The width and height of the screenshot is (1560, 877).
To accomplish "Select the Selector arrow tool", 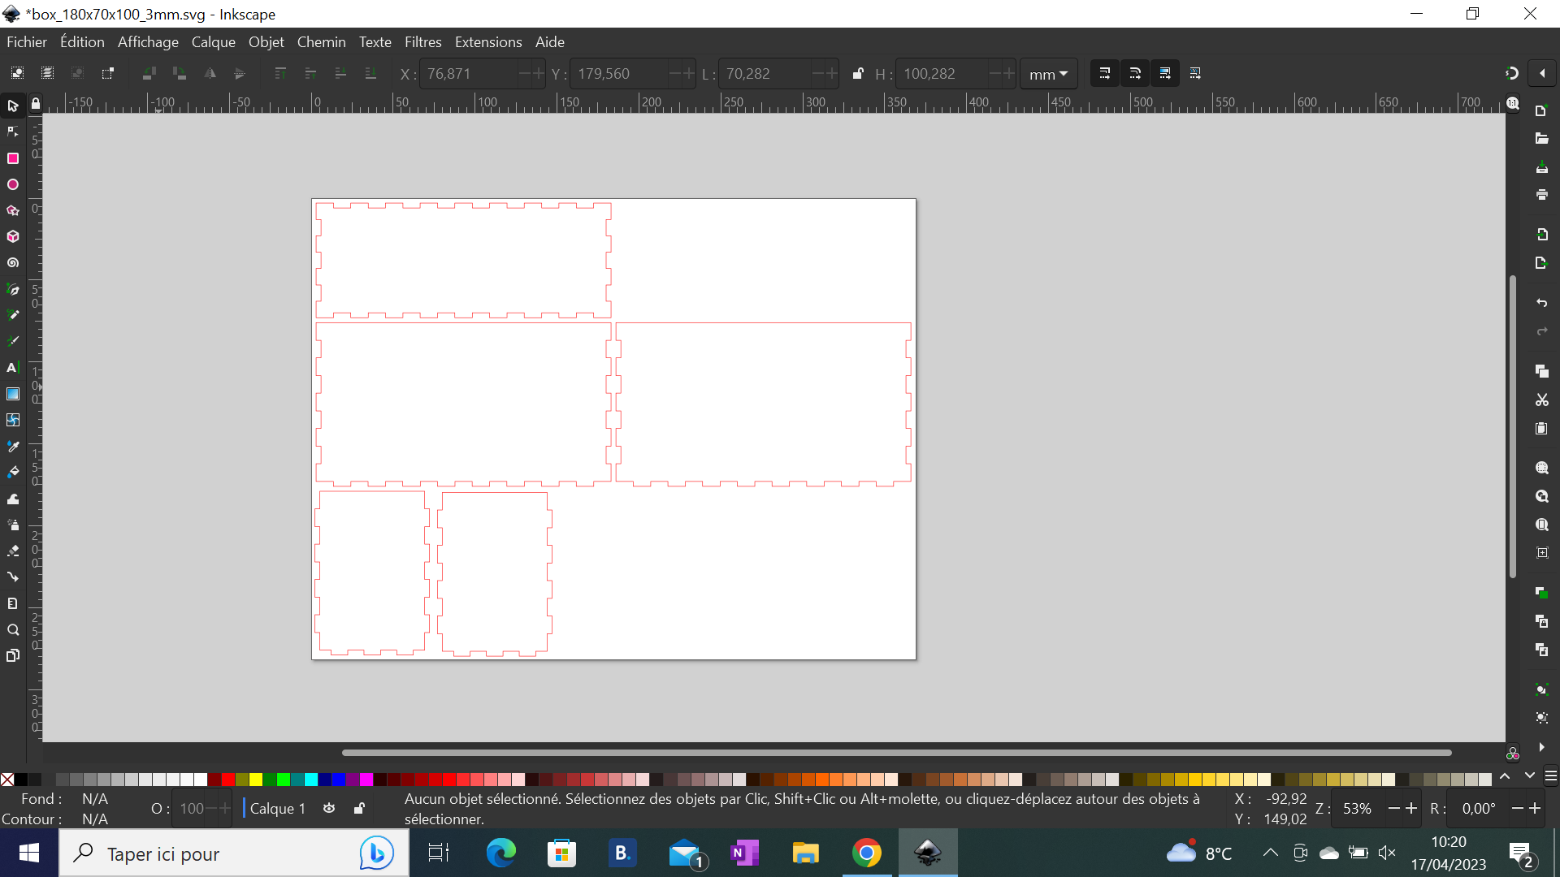I will pos(13,106).
